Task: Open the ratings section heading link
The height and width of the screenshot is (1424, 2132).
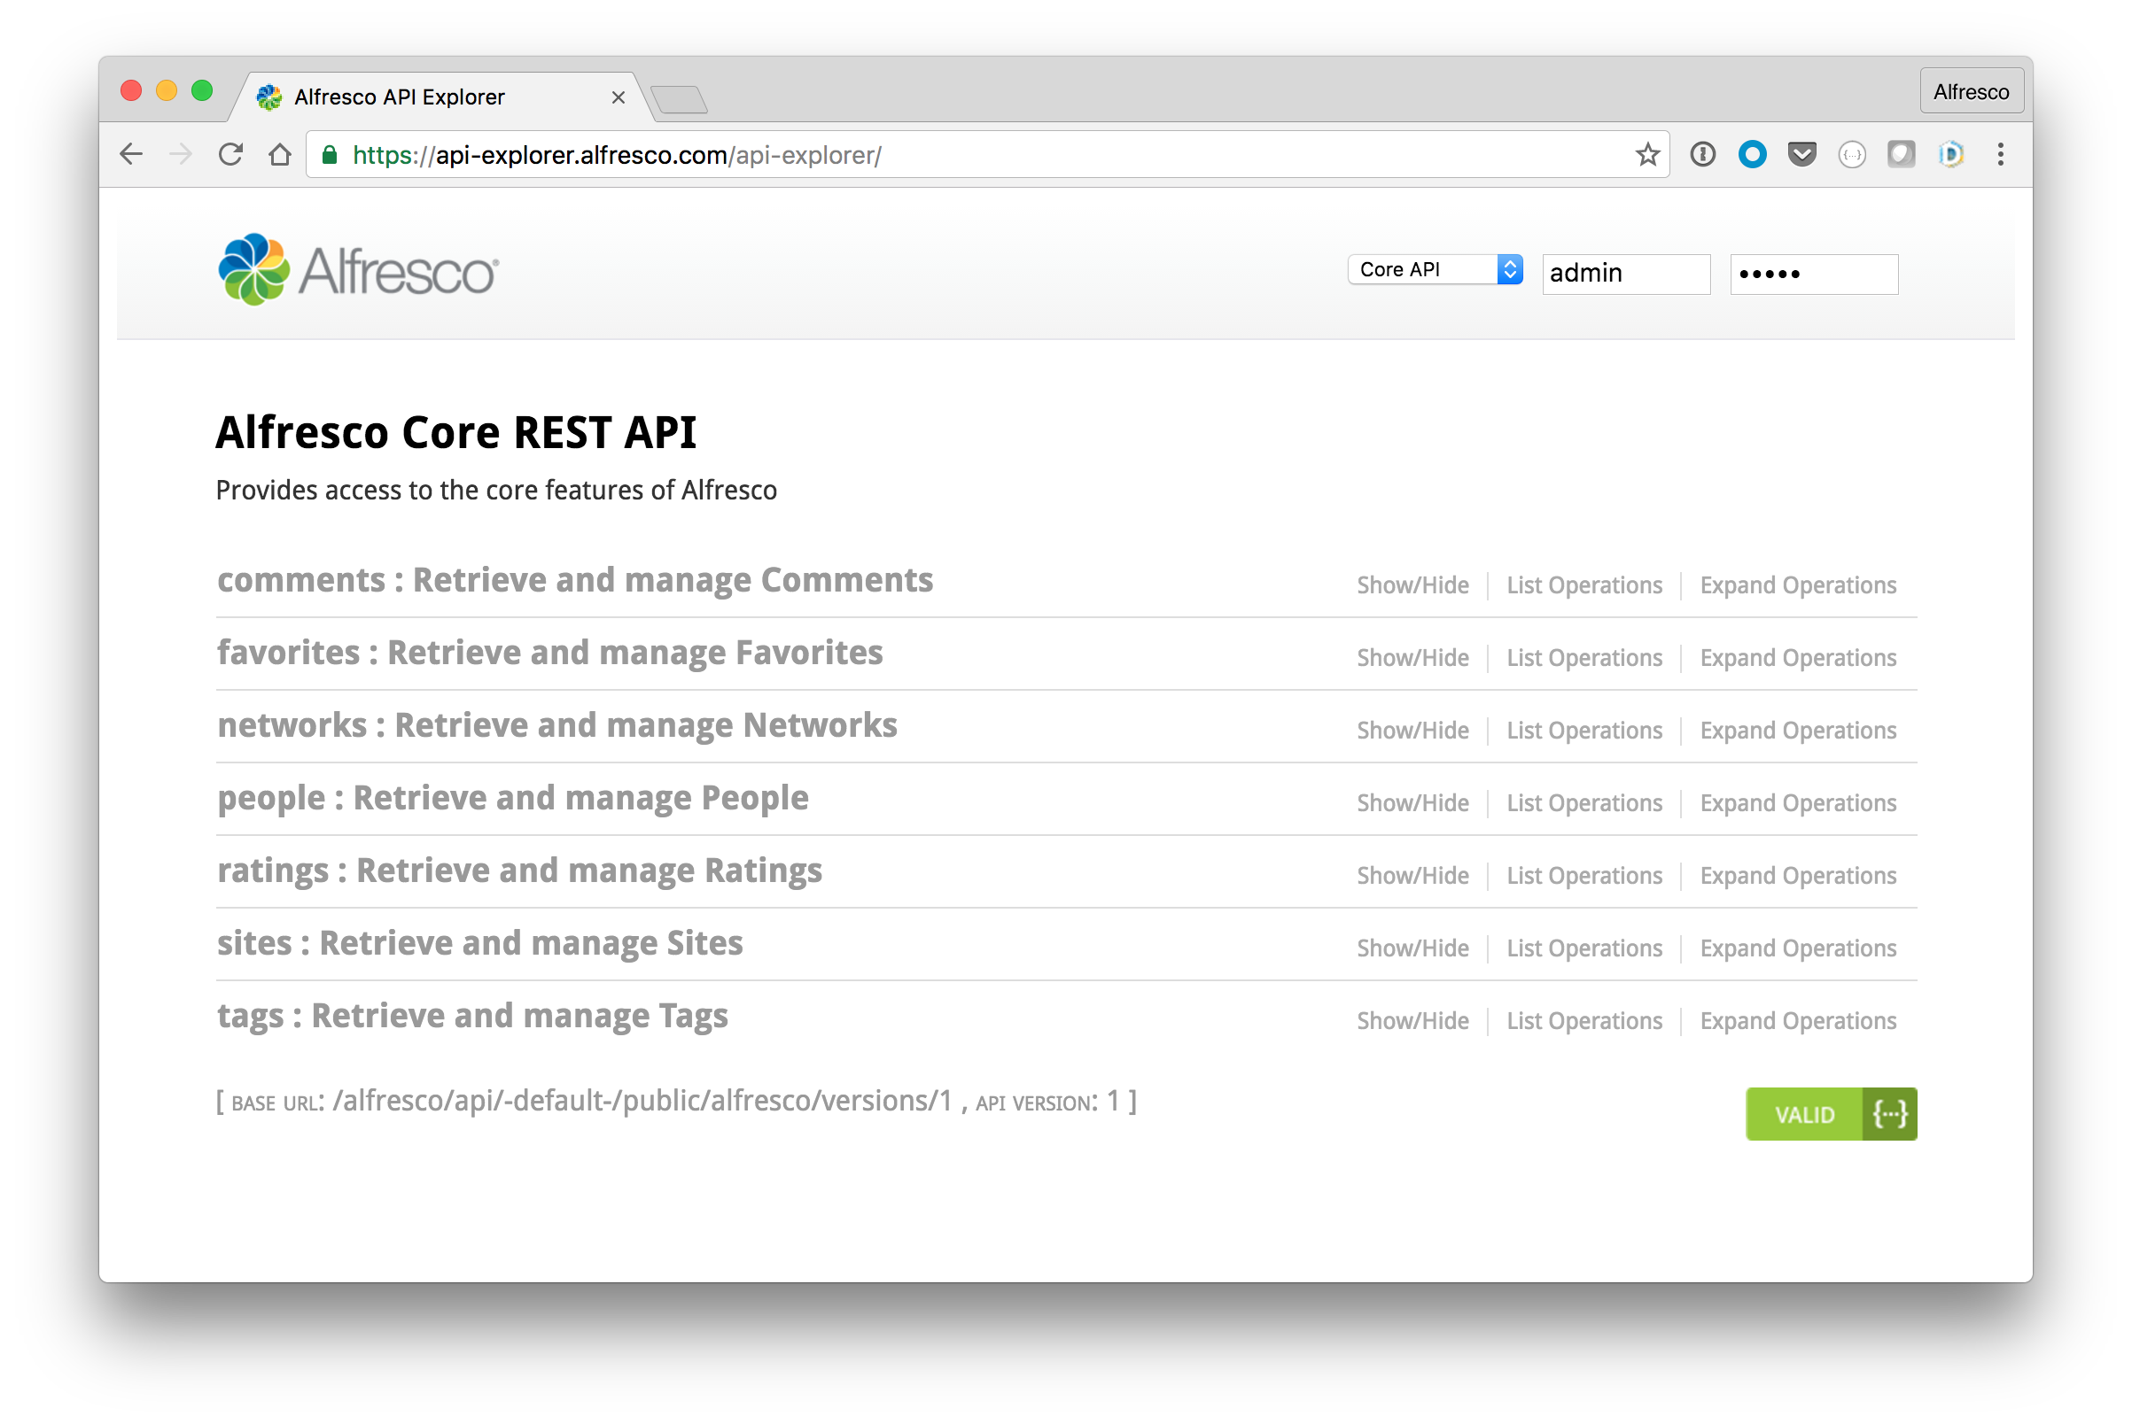Action: [x=519, y=871]
